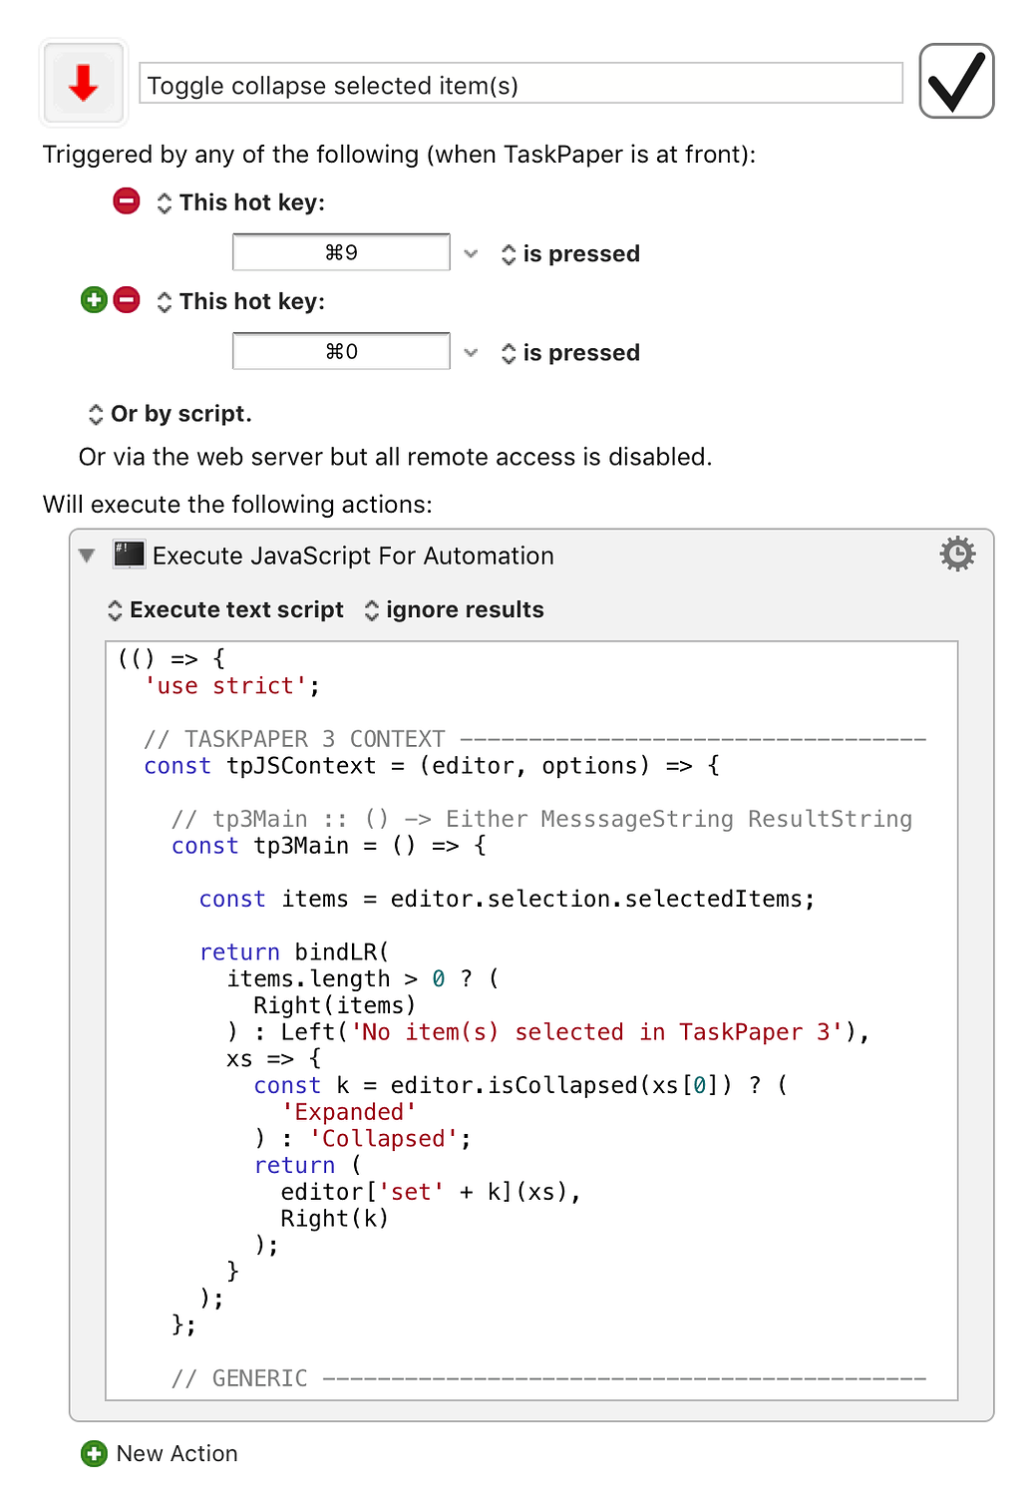Add a New Action with plus icon
1033x1504 pixels.
tap(94, 1453)
